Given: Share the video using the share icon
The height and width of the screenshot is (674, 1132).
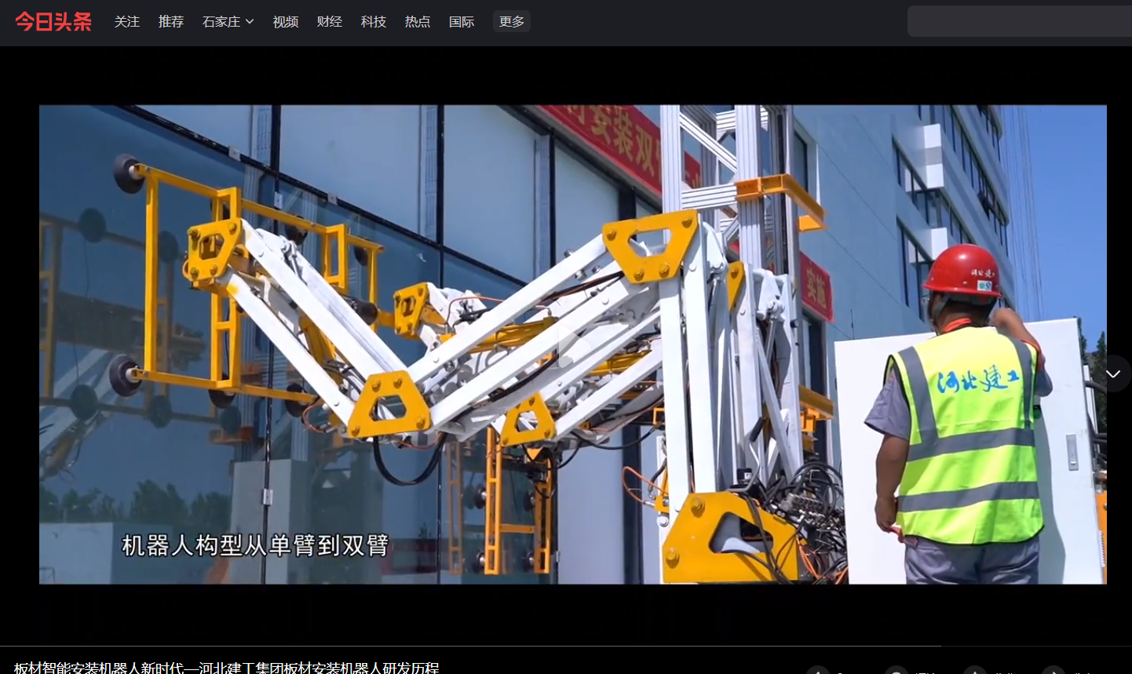Looking at the screenshot, I should [1053, 671].
